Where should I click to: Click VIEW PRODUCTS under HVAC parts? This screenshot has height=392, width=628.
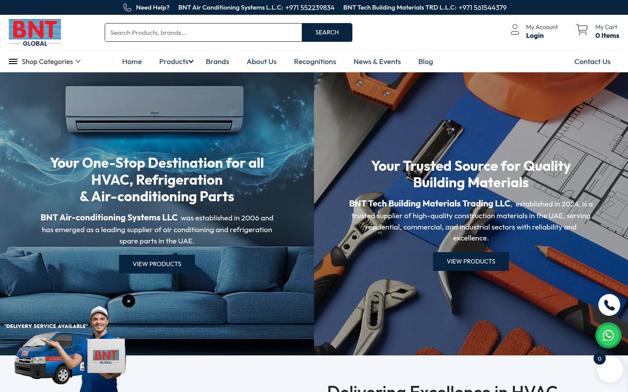[x=157, y=264]
